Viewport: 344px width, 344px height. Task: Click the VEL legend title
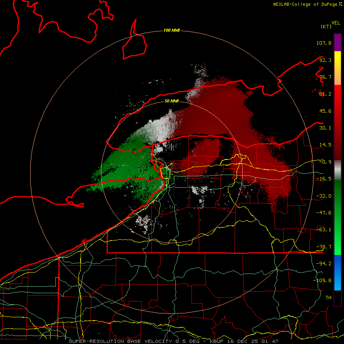click(x=336, y=23)
